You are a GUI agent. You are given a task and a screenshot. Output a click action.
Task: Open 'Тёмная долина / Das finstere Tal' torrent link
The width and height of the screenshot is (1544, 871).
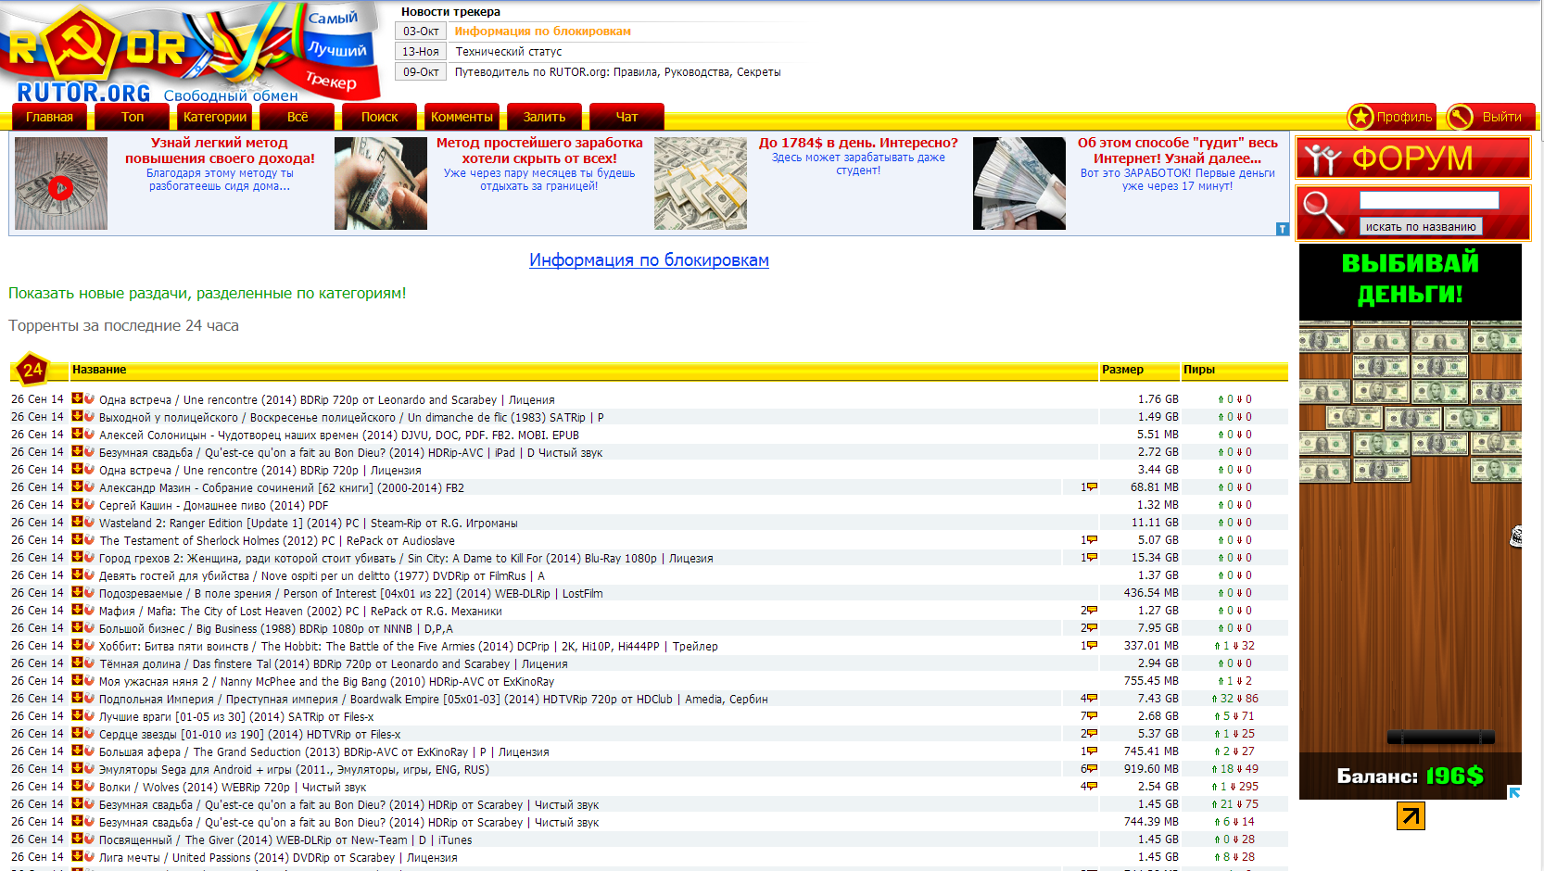tap(334, 663)
